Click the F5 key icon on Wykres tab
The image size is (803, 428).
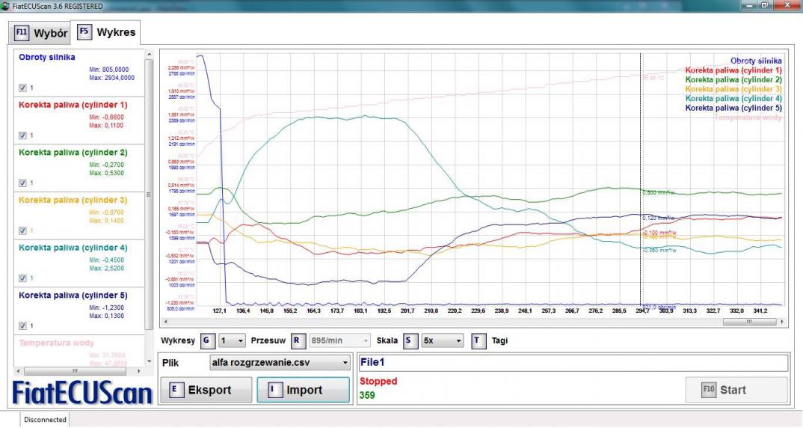pos(84,34)
